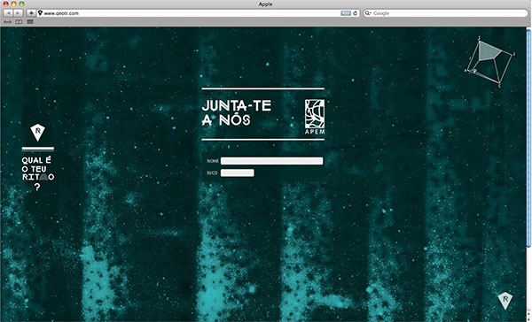Go forward with the browser forward arrow
The height and width of the screenshot is (322, 532).
click(18, 13)
